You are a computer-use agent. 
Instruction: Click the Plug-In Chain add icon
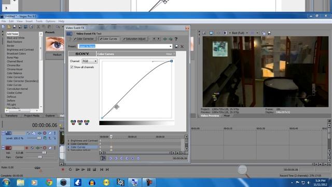[165, 39]
